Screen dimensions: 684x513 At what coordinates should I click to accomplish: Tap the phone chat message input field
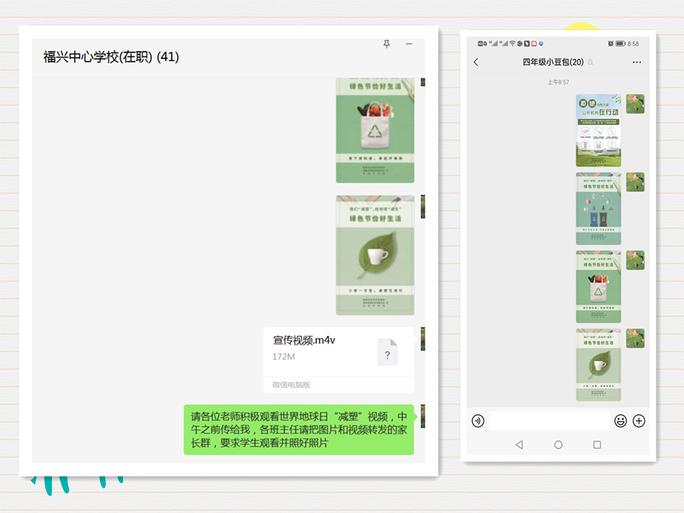click(549, 421)
